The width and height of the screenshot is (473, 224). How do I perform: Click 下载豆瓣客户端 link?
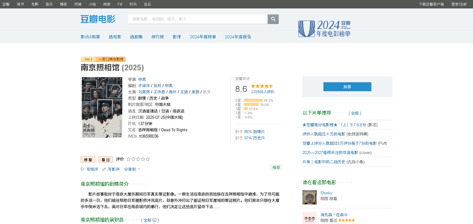point(431,4)
